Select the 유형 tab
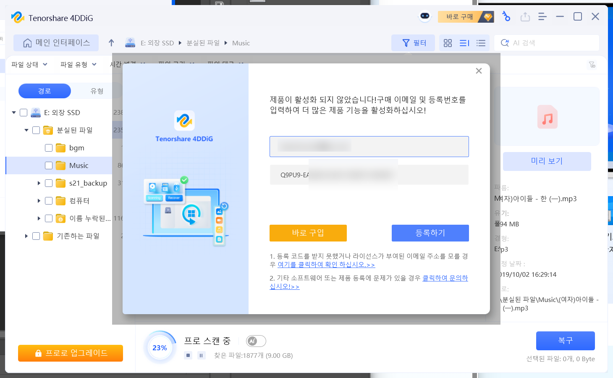Screen dimensions: 613x378 click(x=97, y=91)
